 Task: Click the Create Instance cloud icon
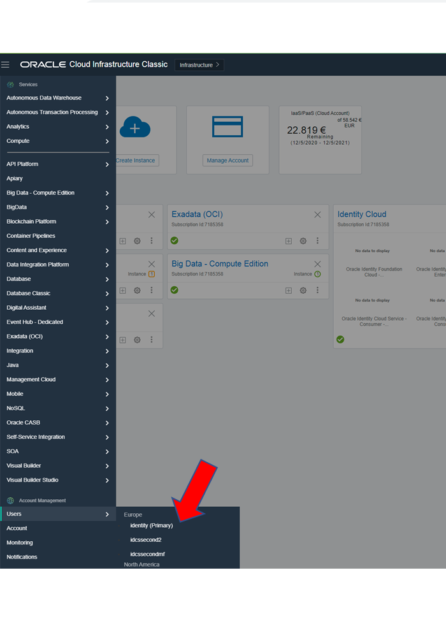click(x=134, y=127)
